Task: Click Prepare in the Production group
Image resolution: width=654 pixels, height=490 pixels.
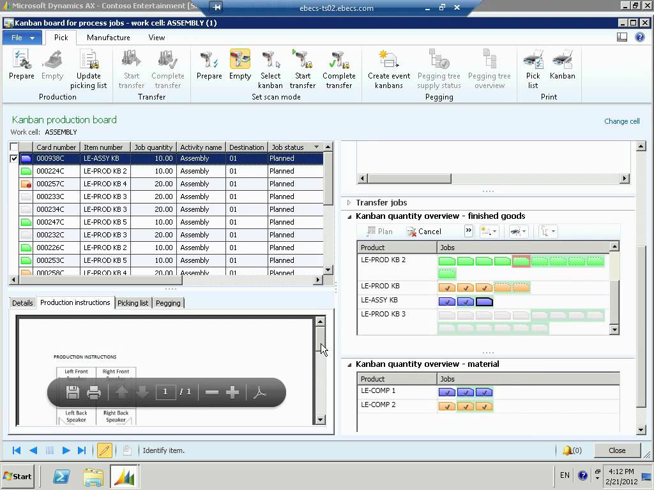Action: [21, 64]
